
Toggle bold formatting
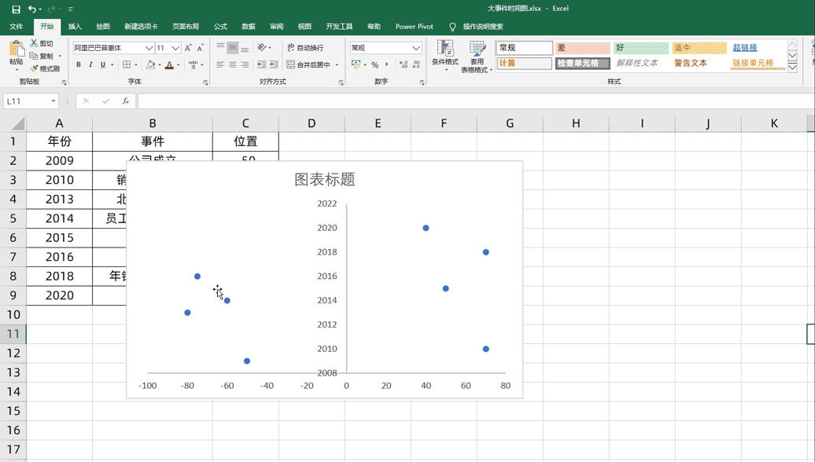tap(79, 64)
